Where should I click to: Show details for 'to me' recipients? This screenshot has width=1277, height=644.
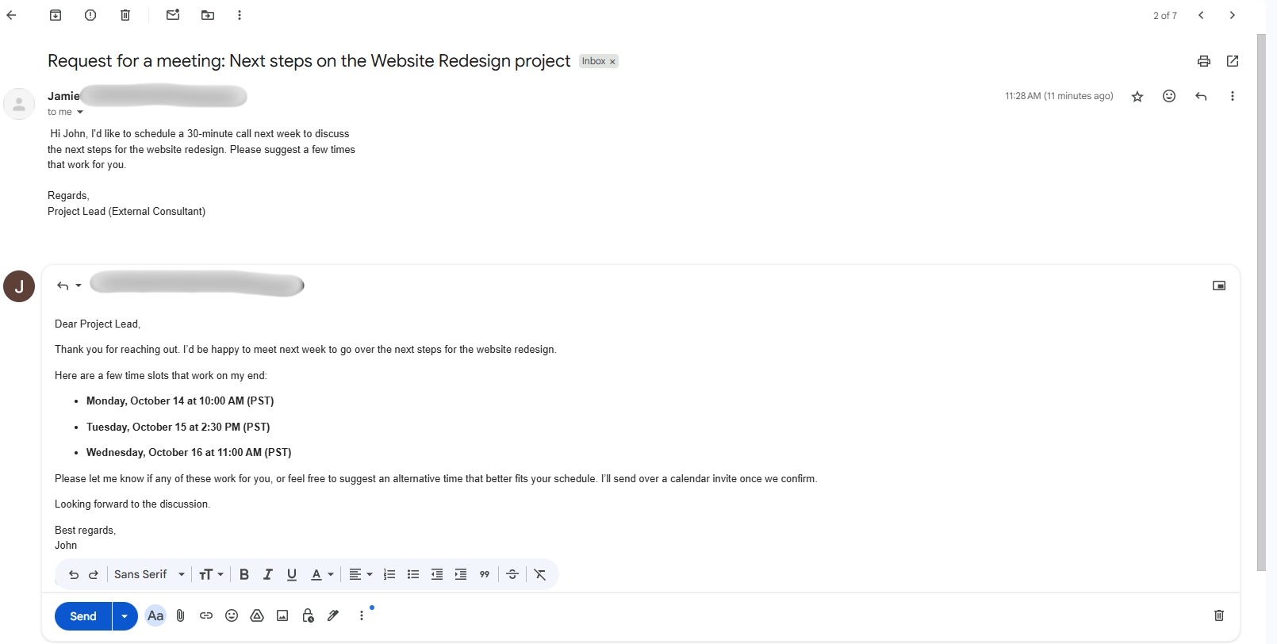pos(80,112)
